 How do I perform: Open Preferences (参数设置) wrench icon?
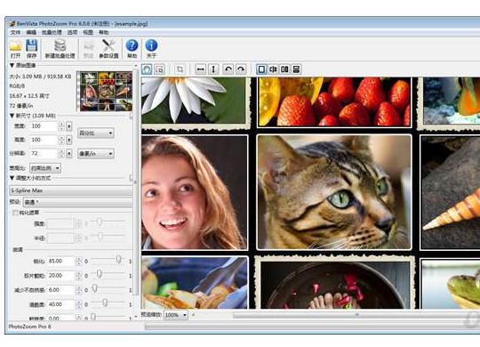108,45
